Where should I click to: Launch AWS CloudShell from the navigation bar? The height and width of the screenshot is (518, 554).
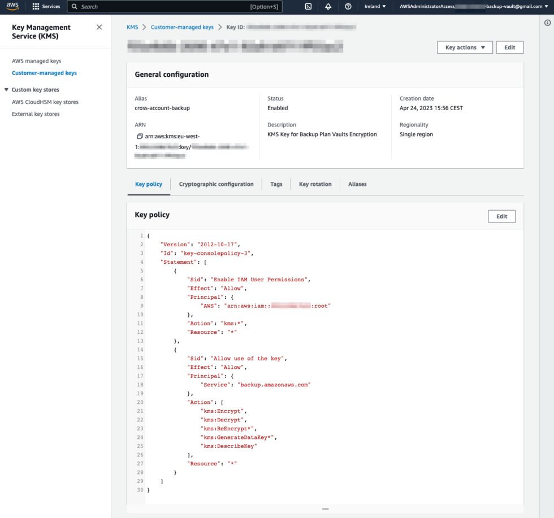308,6
